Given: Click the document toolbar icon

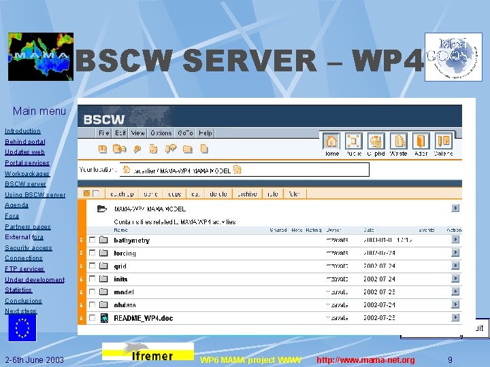Looking at the screenshot, I should tap(204, 149).
